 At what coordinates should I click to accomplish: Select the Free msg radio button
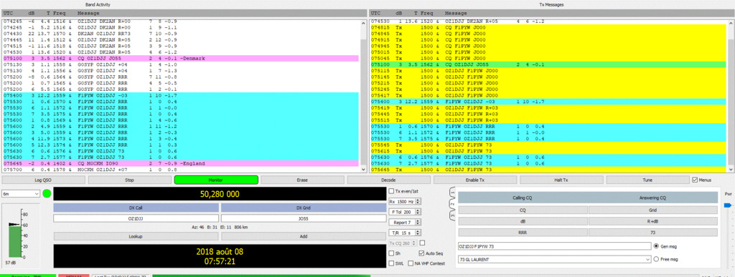[656, 259]
